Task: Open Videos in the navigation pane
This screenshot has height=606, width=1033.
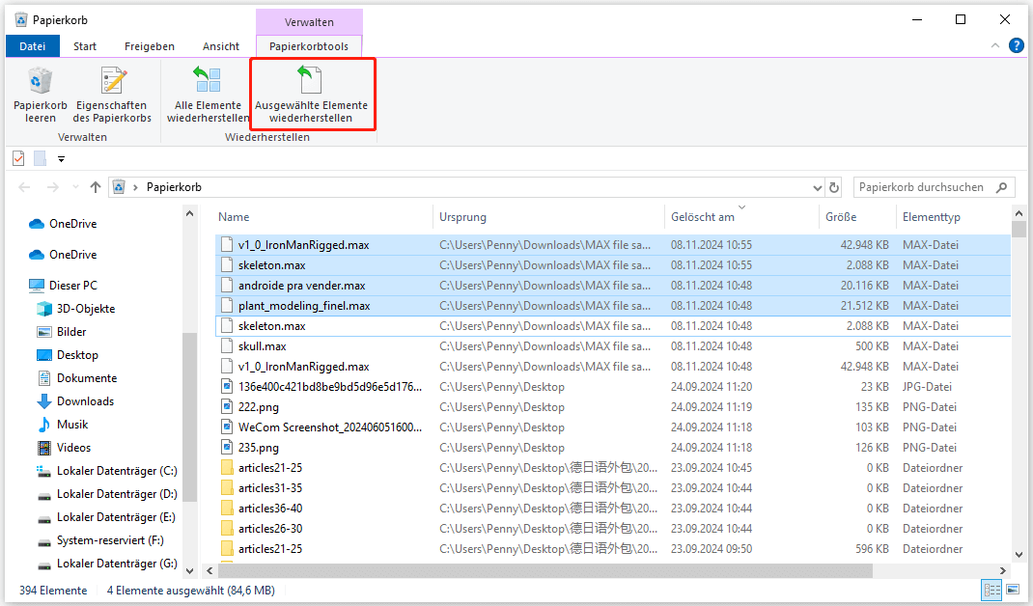Action: click(64, 447)
